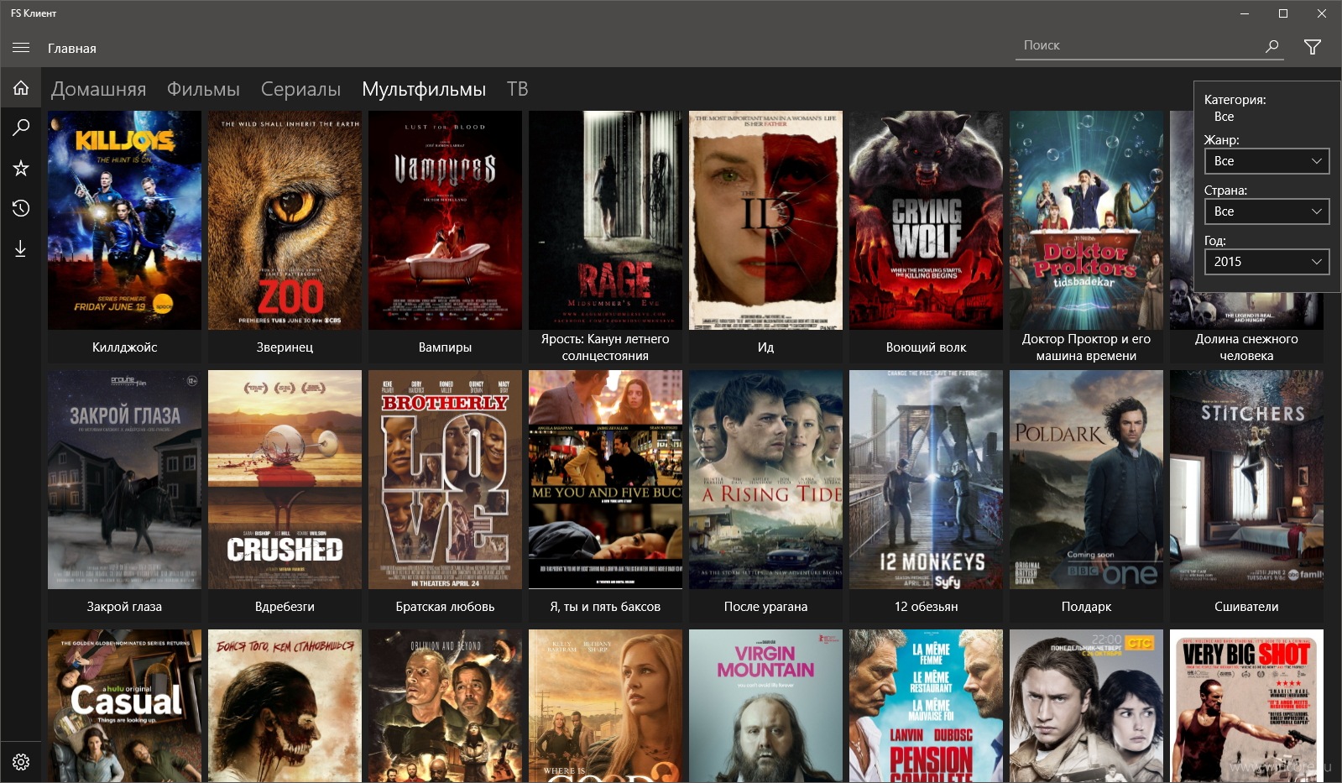
Task: Click the title Воющий волк
Action: 926,347
